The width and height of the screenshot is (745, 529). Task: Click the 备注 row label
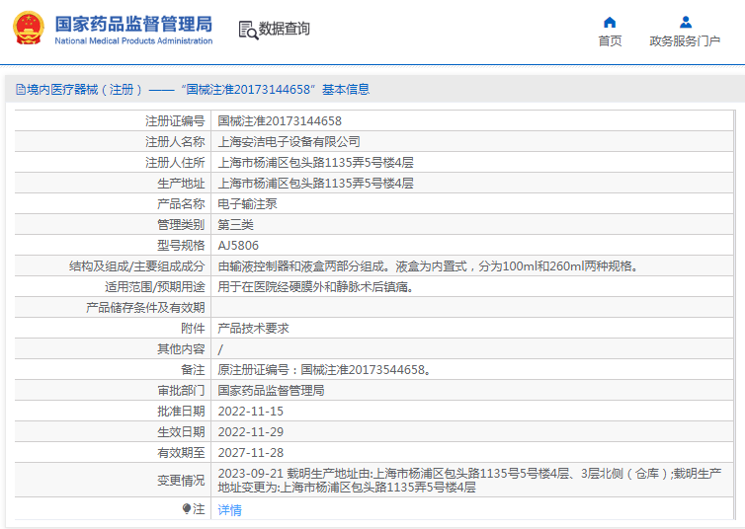193,370
